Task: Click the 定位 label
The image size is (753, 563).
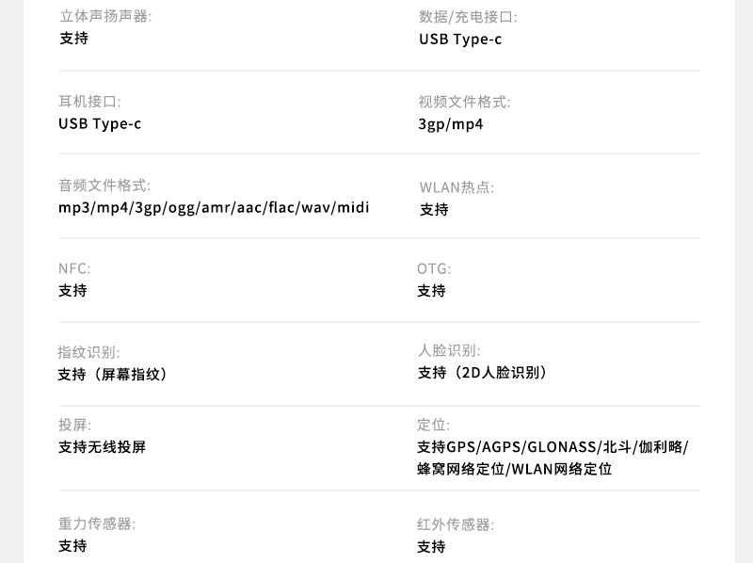Action: pyautogui.click(x=433, y=425)
